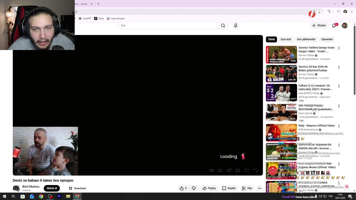Click the page vertical scrollbar
Screen dimensions: 356x200
tap(354, 61)
